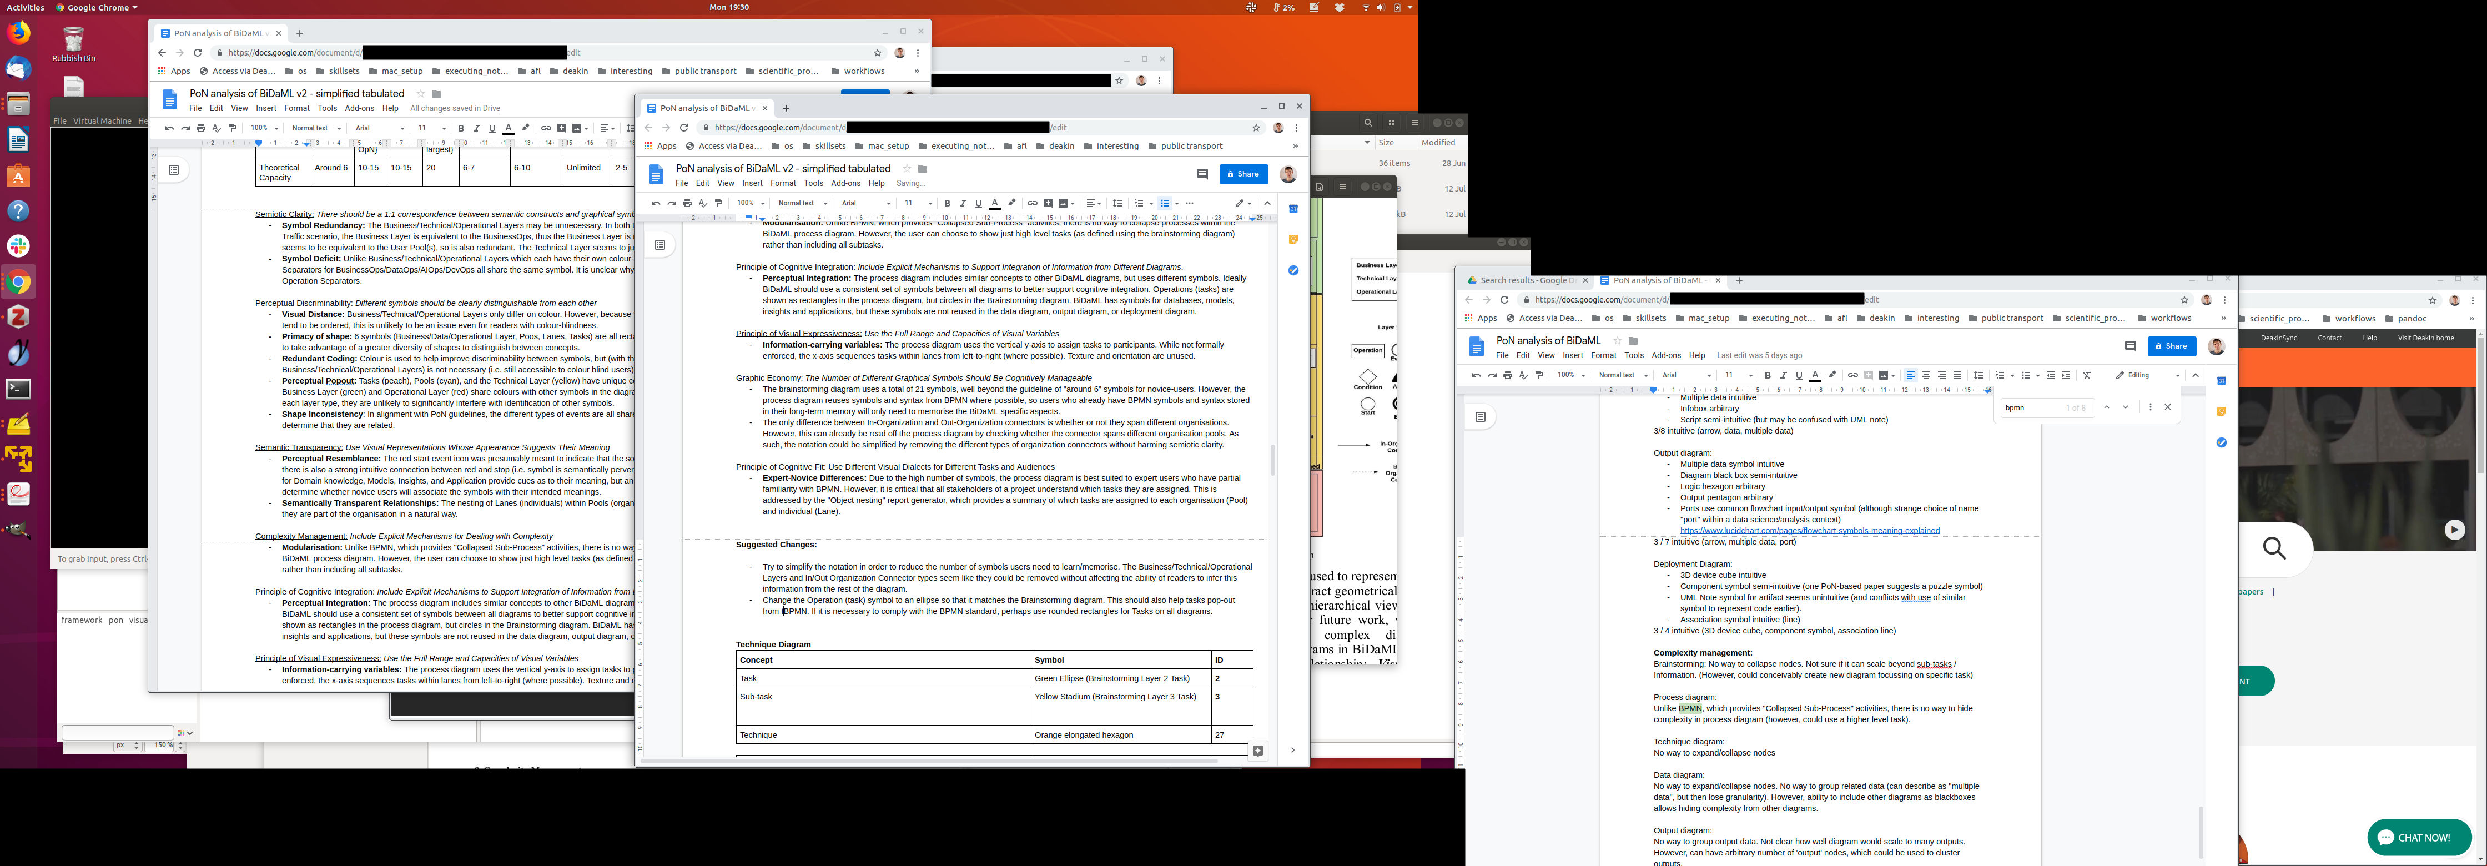This screenshot has height=866, width=2487.
Task: Click the Increase indent toolbar icon
Action: pos(2066,376)
